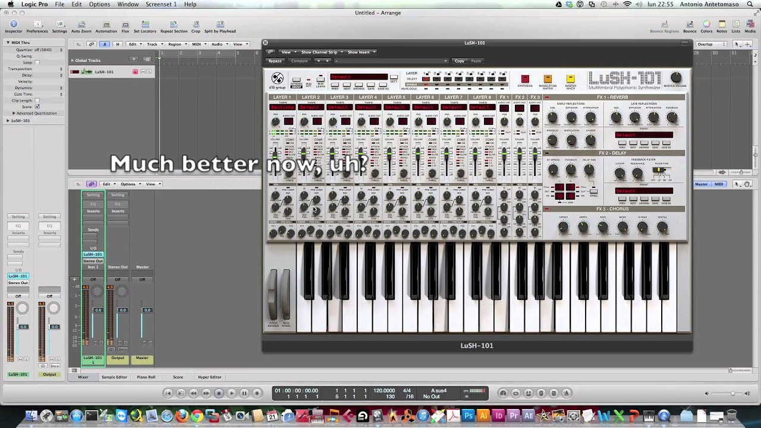
Task: Click the LuSH-101 instrument slot in mixer
Action: [x=93, y=254]
